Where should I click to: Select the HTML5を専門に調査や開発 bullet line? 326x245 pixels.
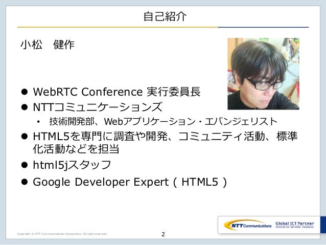coord(165,137)
